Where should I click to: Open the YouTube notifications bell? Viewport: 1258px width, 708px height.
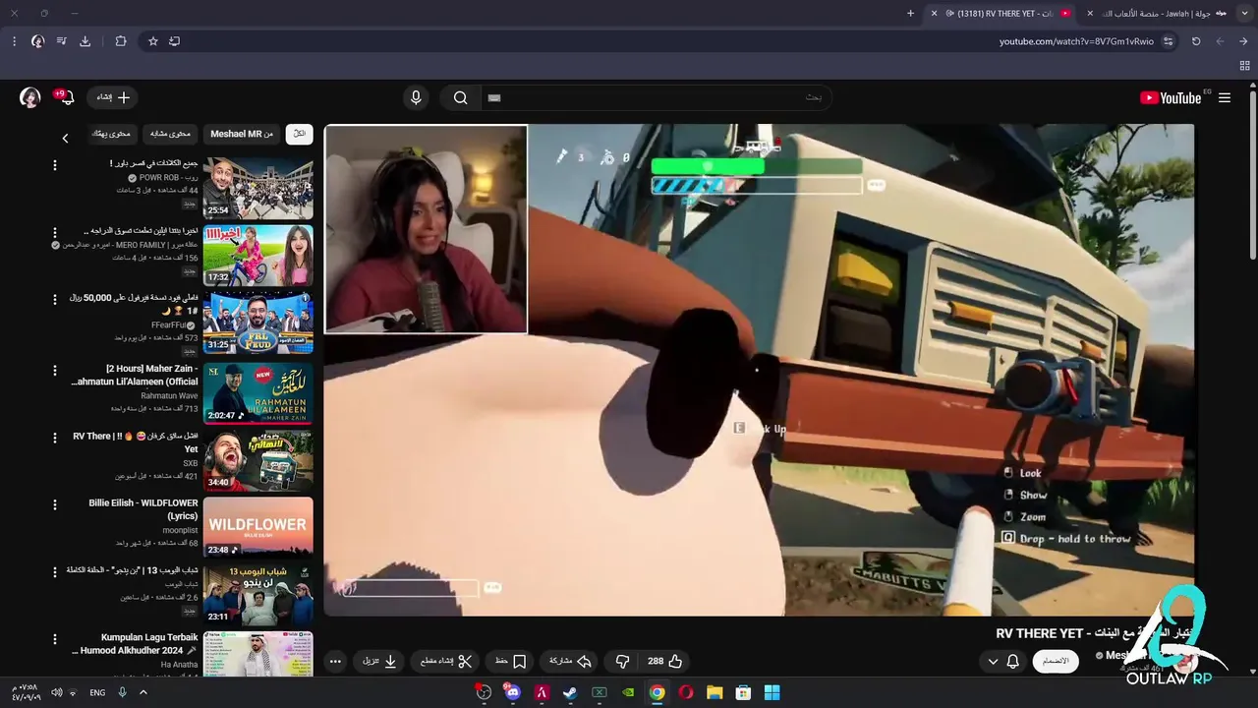pos(66,97)
